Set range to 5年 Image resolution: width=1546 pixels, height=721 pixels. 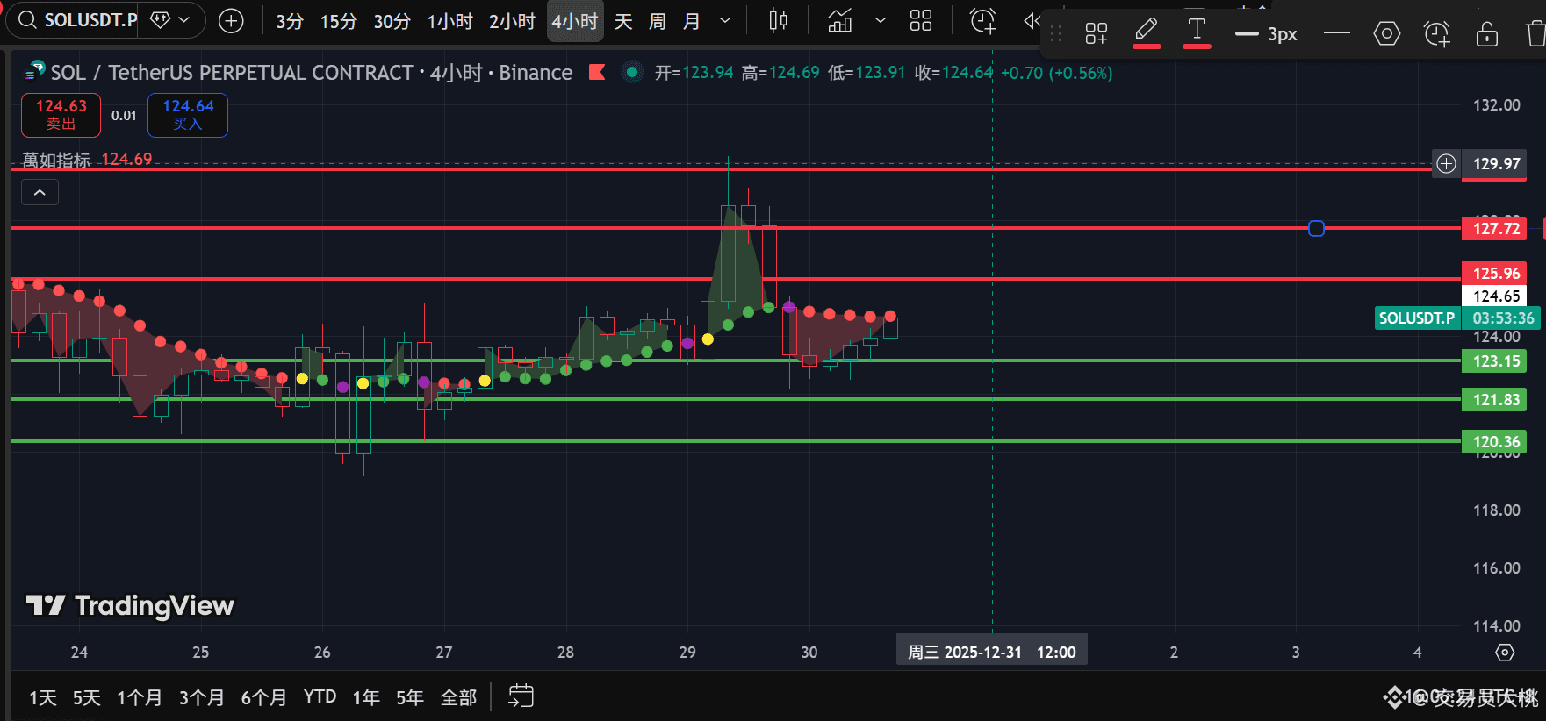[x=410, y=697]
